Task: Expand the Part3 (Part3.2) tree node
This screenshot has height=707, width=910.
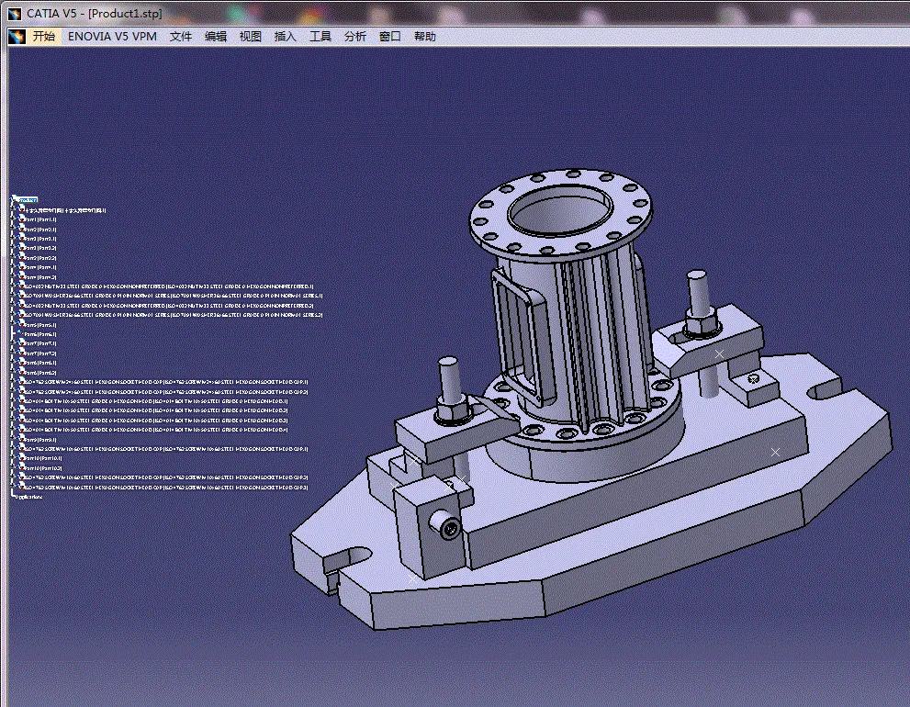Action: tap(12, 247)
